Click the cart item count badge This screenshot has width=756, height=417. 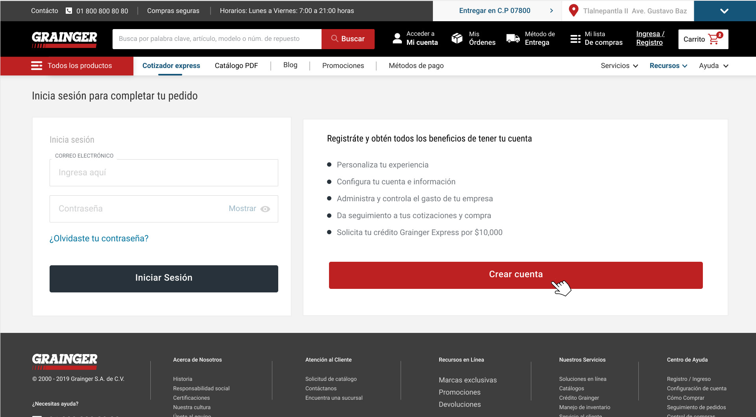click(x=720, y=35)
